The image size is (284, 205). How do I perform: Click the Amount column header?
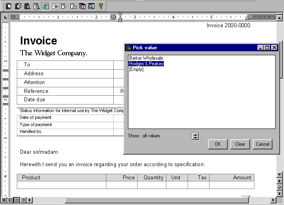pyautogui.click(x=232, y=178)
